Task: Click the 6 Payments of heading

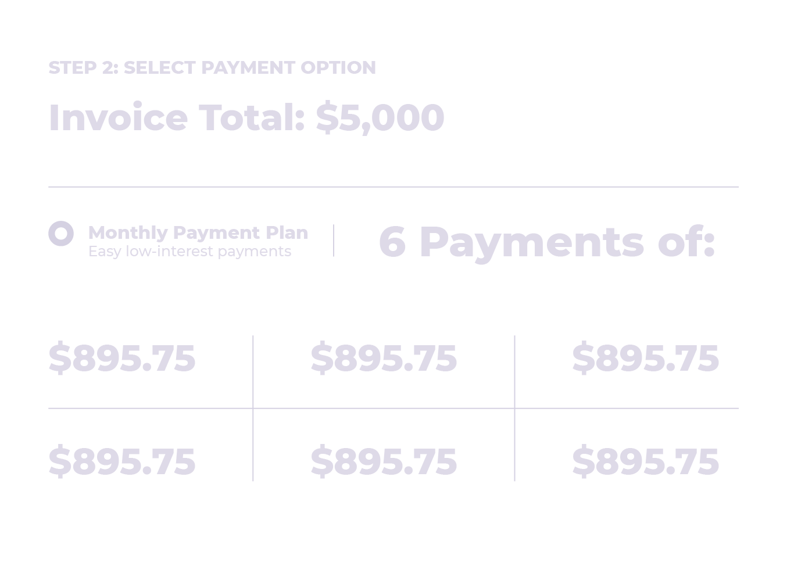Action: point(546,242)
